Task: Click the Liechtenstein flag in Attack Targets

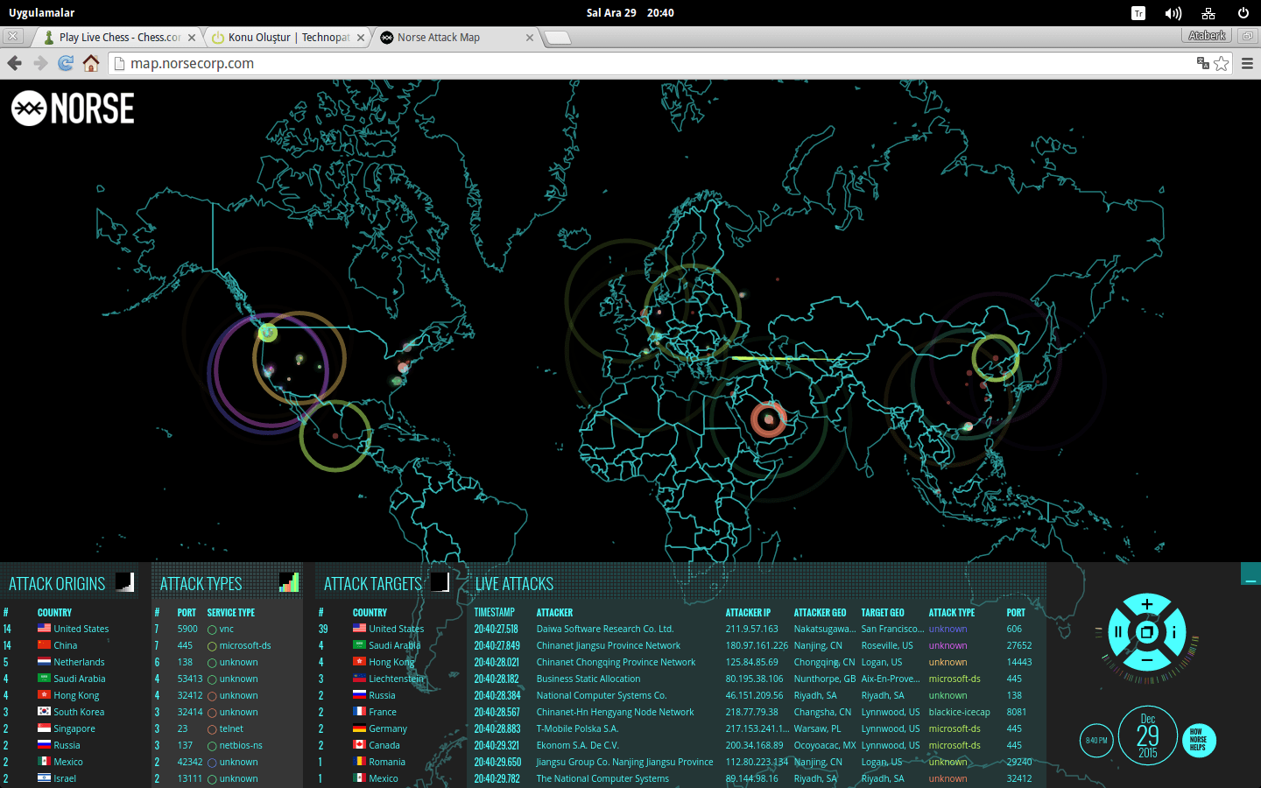Action: [359, 679]
